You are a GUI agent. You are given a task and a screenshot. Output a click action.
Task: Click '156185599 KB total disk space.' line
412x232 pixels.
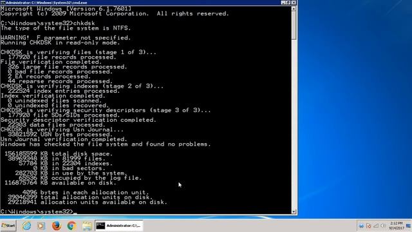pos(59,154)
